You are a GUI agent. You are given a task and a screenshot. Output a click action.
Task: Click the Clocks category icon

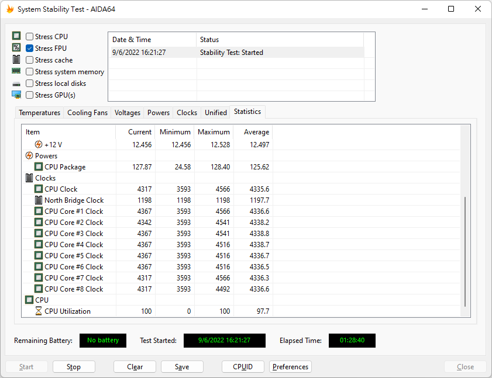(29, 178)
